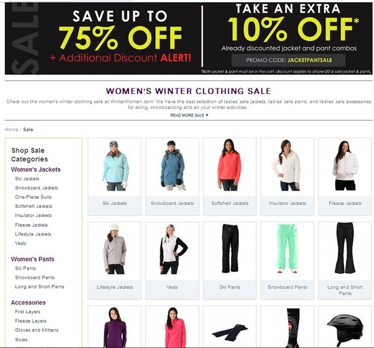Choose the white Insulator Jackets tile
Viewport: 374px width, 348px height.
(x=287, y=176)
